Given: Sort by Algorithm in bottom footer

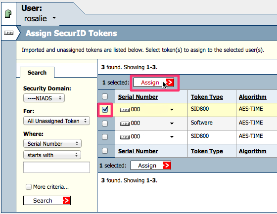Looking at the screenshot, I should tap(253, 151).
